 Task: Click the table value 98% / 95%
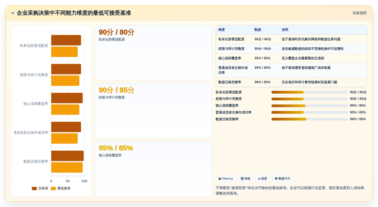(262, 82)
